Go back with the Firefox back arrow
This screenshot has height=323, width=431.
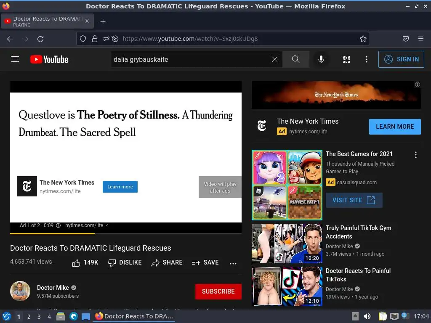(10, 39)
